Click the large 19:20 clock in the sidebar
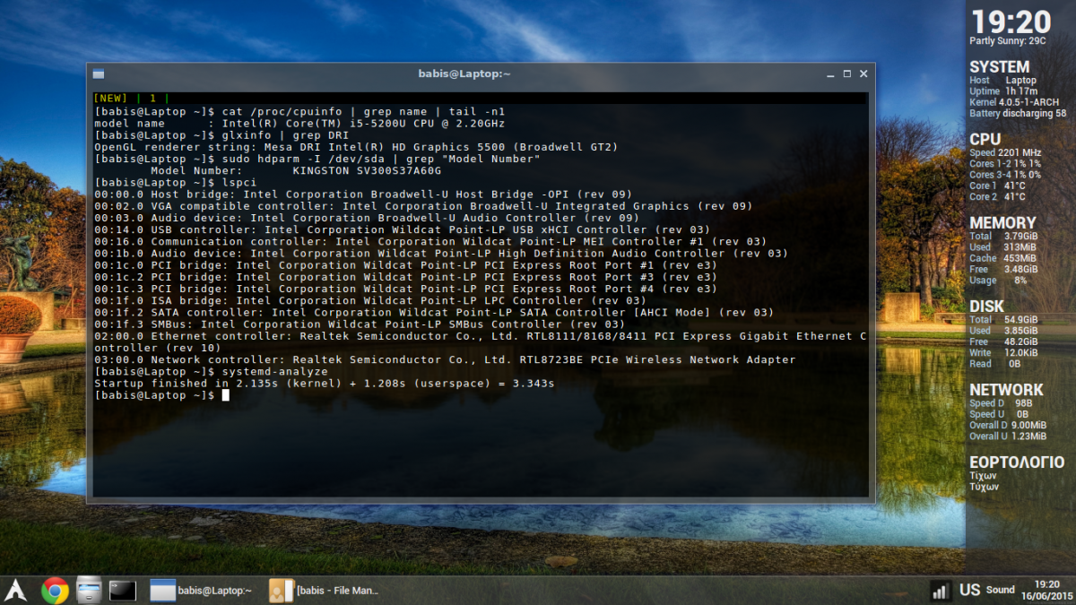1076x605 pixels. tap(1011, 22)
